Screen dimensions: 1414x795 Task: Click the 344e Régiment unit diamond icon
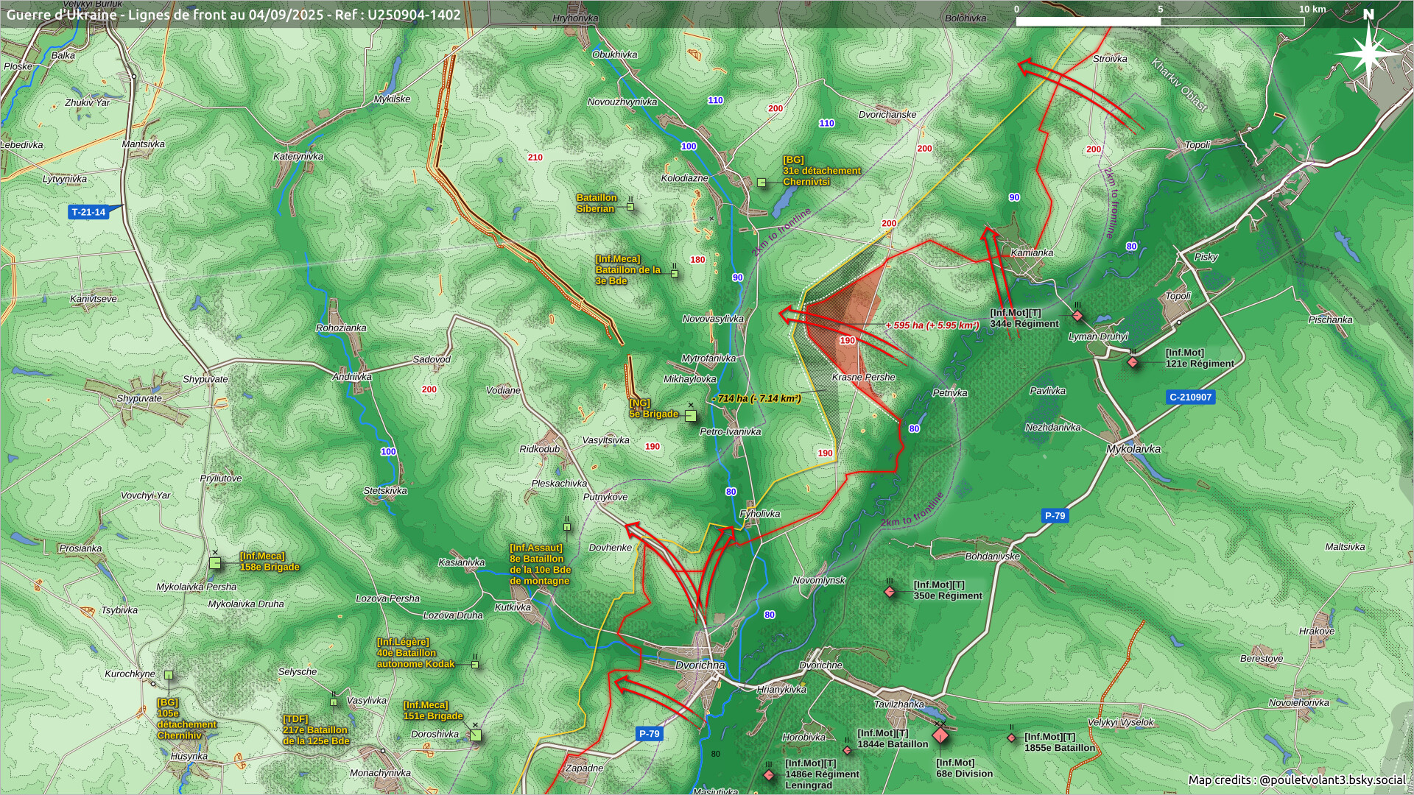(1077, 316)
